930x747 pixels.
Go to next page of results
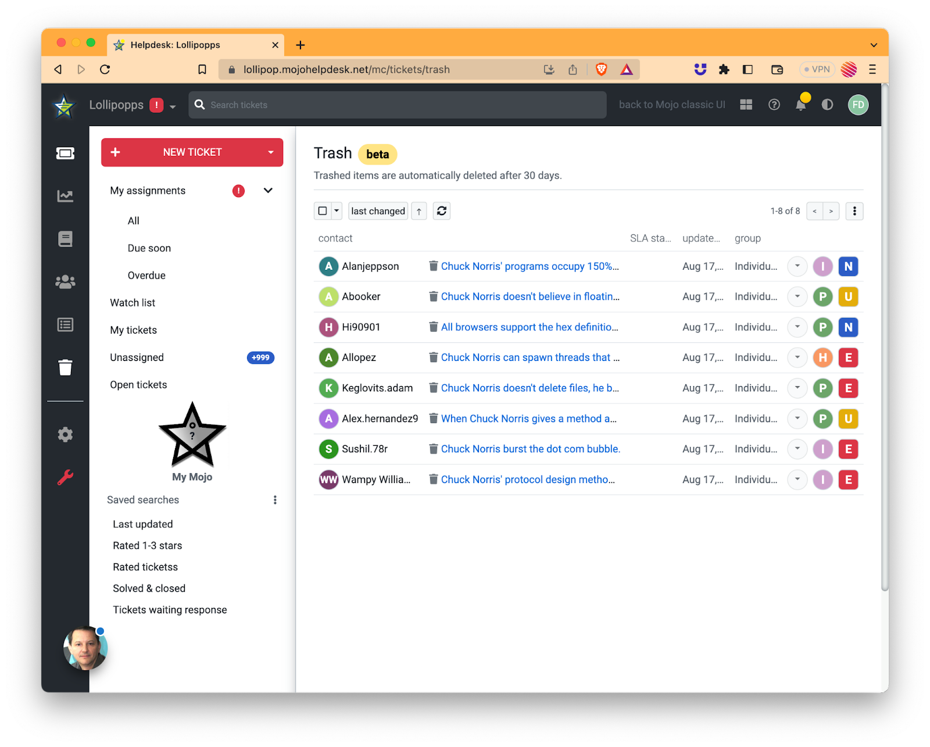[x=831, y=211]
